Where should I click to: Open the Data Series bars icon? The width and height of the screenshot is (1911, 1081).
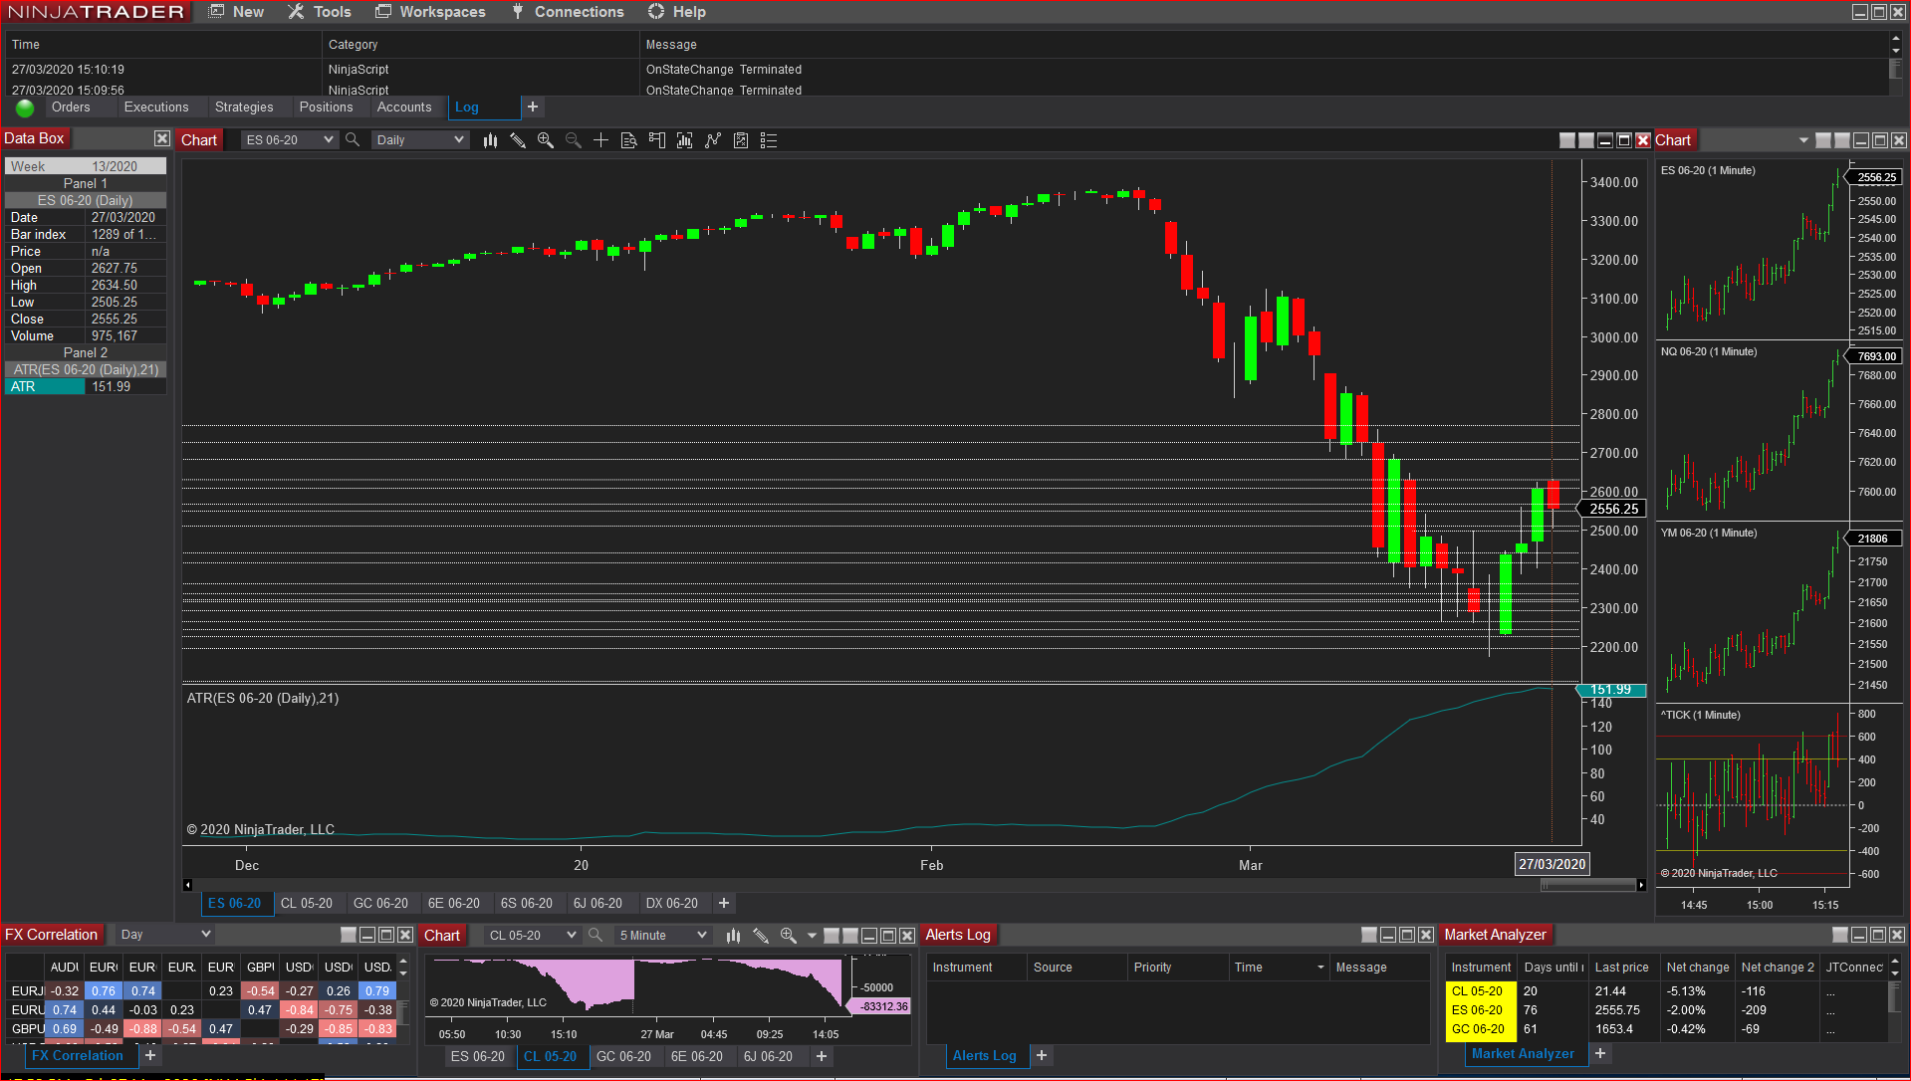point(684,140)
